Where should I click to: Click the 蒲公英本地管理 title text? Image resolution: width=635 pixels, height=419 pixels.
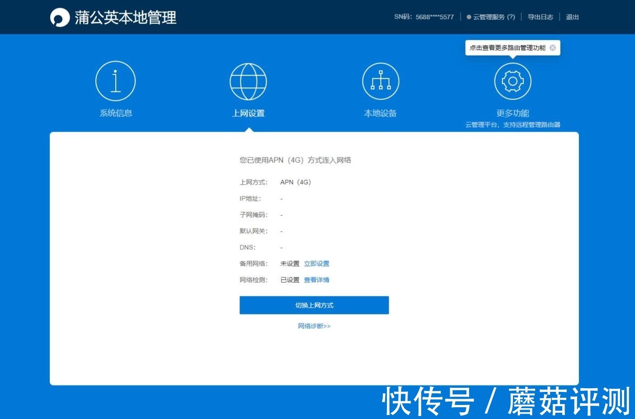(x=126, y=18)
